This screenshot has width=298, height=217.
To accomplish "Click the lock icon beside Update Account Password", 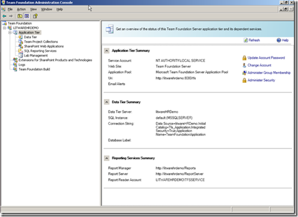I will 244,58.
